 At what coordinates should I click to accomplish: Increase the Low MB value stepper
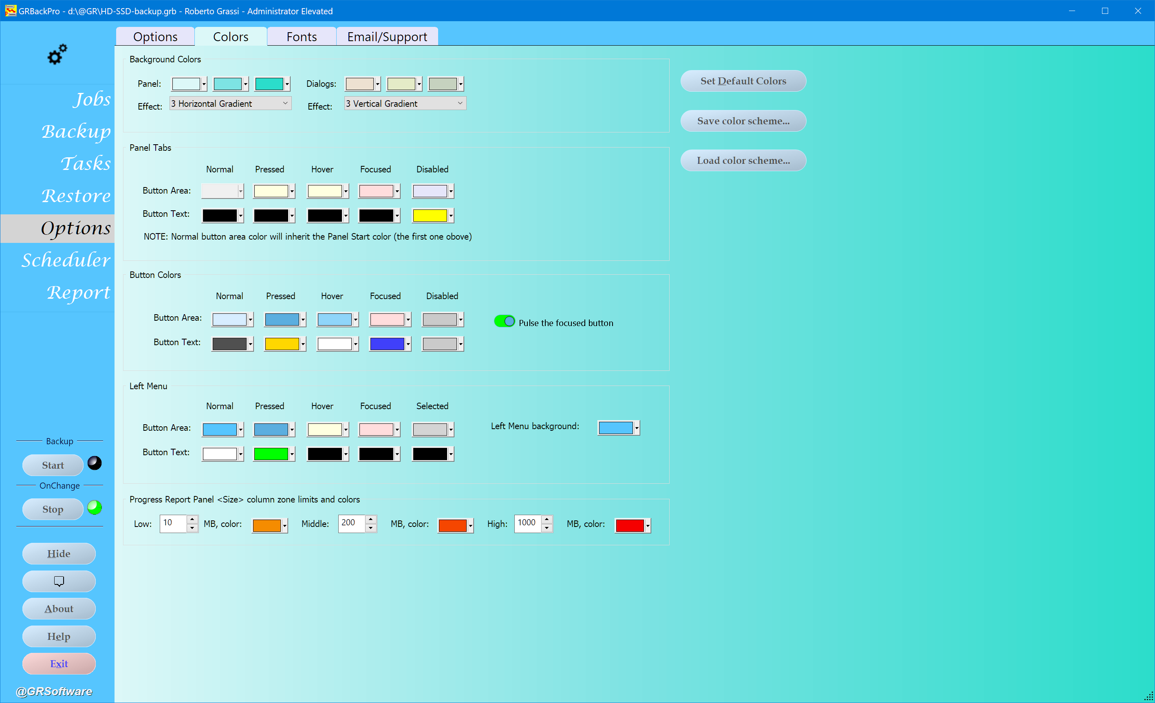tap(192, 519)
